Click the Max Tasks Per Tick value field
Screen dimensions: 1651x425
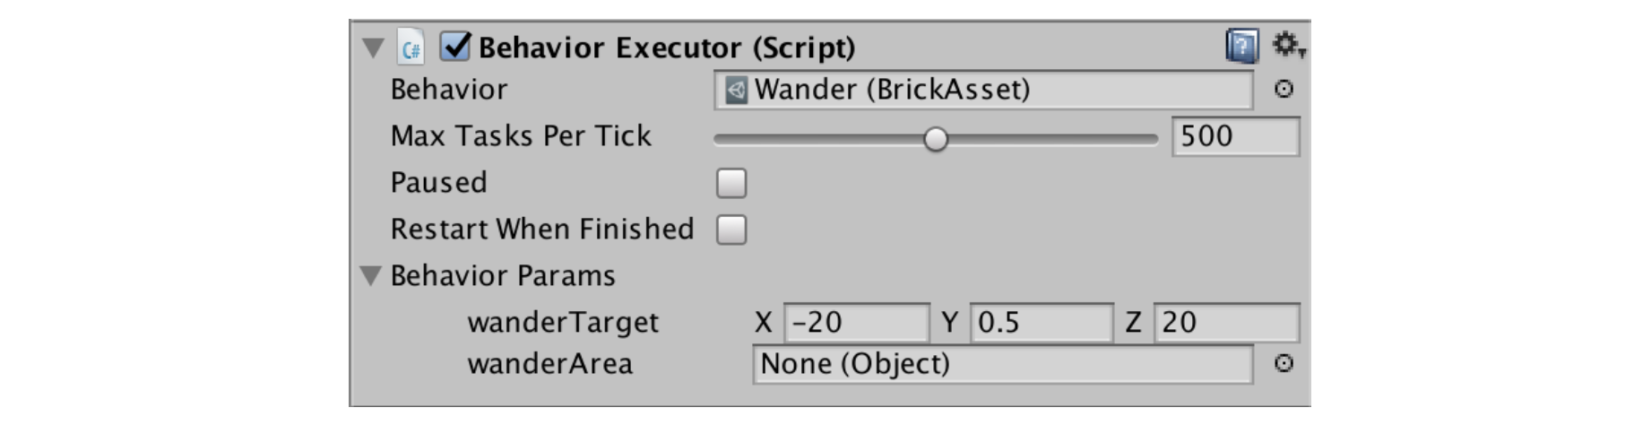pos(1235,136)
